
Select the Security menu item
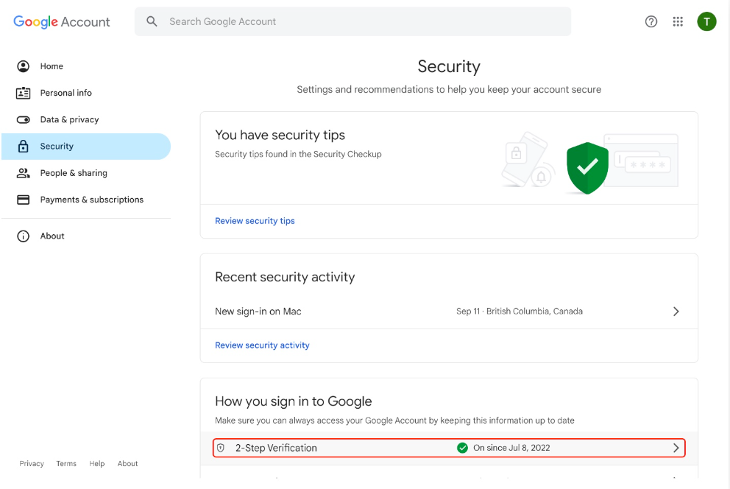(57, 147)
